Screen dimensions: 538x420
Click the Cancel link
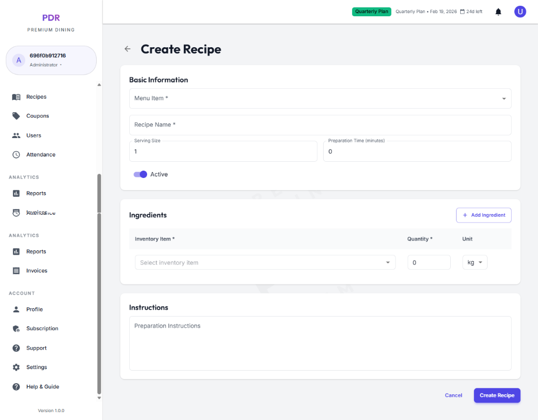pos(453,395)
